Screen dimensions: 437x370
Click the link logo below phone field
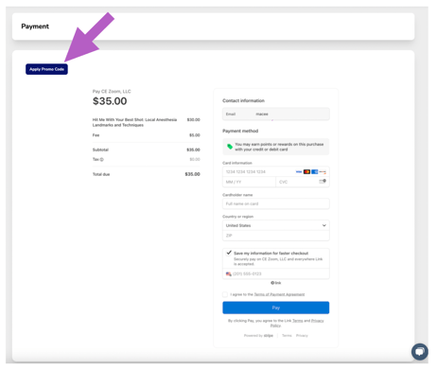pyautogui.click(x=276, y=283)
